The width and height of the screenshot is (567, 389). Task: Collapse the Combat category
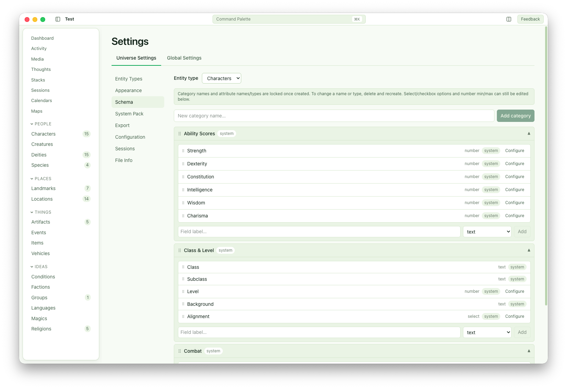pos(529,351)
